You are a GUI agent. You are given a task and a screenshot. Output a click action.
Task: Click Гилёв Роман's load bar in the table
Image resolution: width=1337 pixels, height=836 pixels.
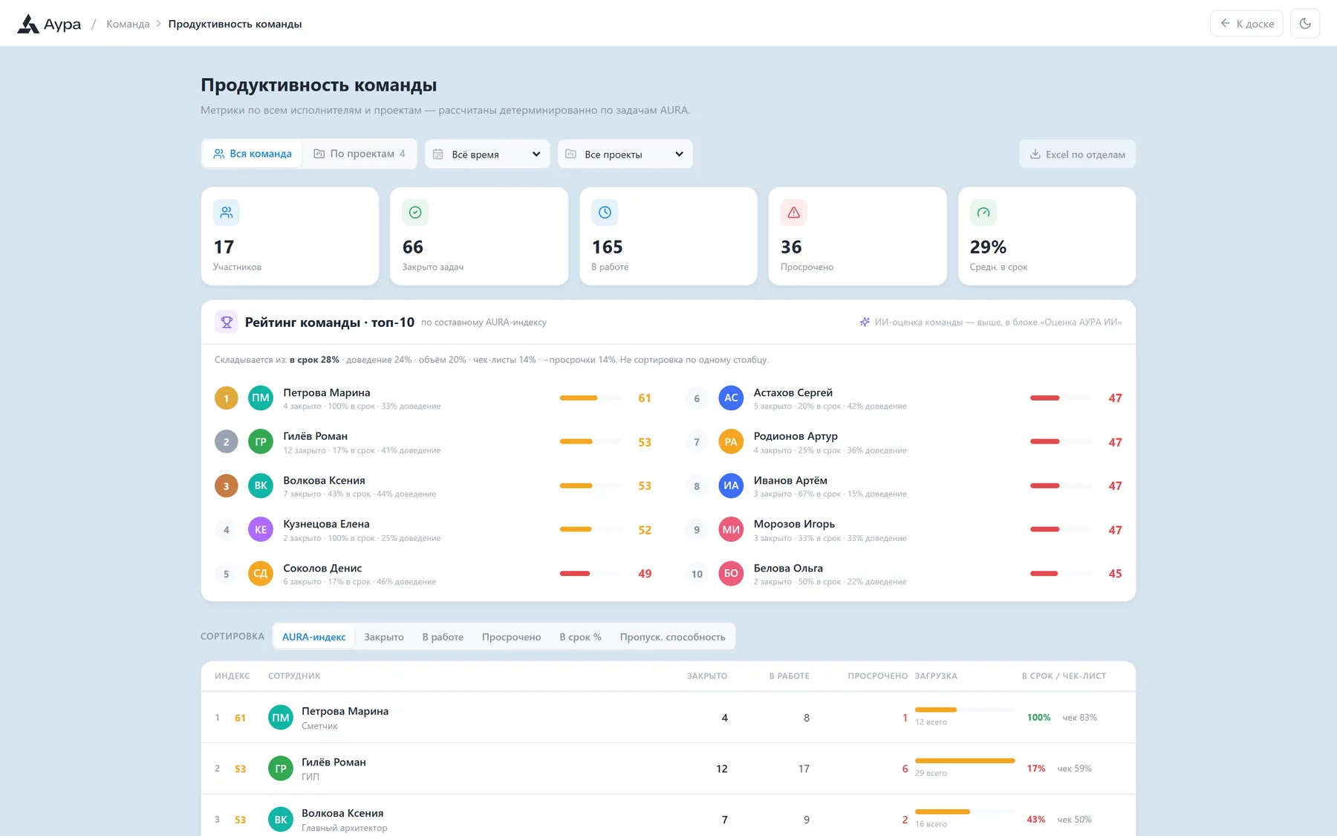[965, 761]
